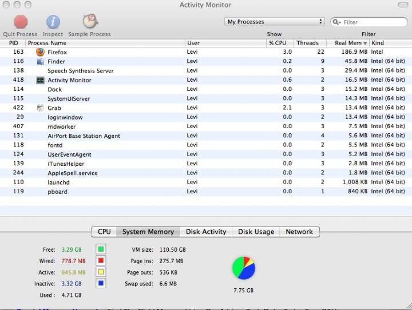
Task: Sort by Threads column header
Action: coord(310,43)
